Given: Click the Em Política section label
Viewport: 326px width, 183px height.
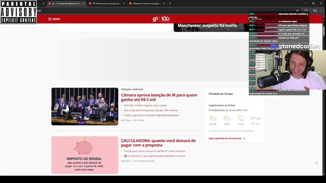Looking at the screenshot, I should click(139, 120).
